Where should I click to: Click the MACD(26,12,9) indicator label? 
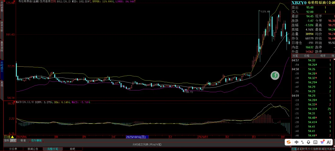coord(25,102)
